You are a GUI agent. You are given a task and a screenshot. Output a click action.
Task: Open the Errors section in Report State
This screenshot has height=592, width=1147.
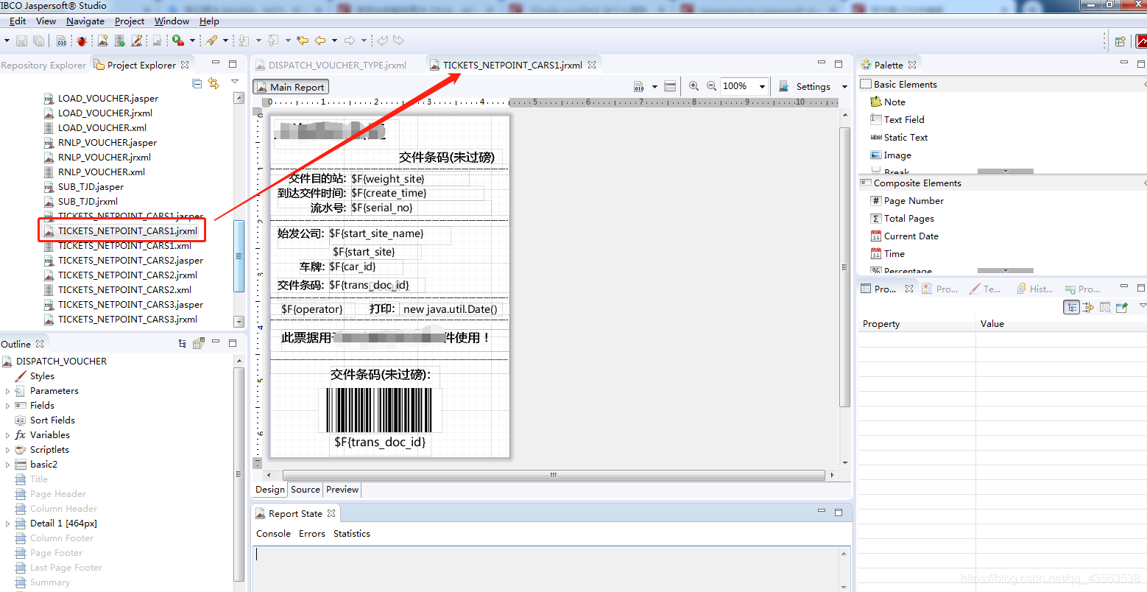[312, 534]
